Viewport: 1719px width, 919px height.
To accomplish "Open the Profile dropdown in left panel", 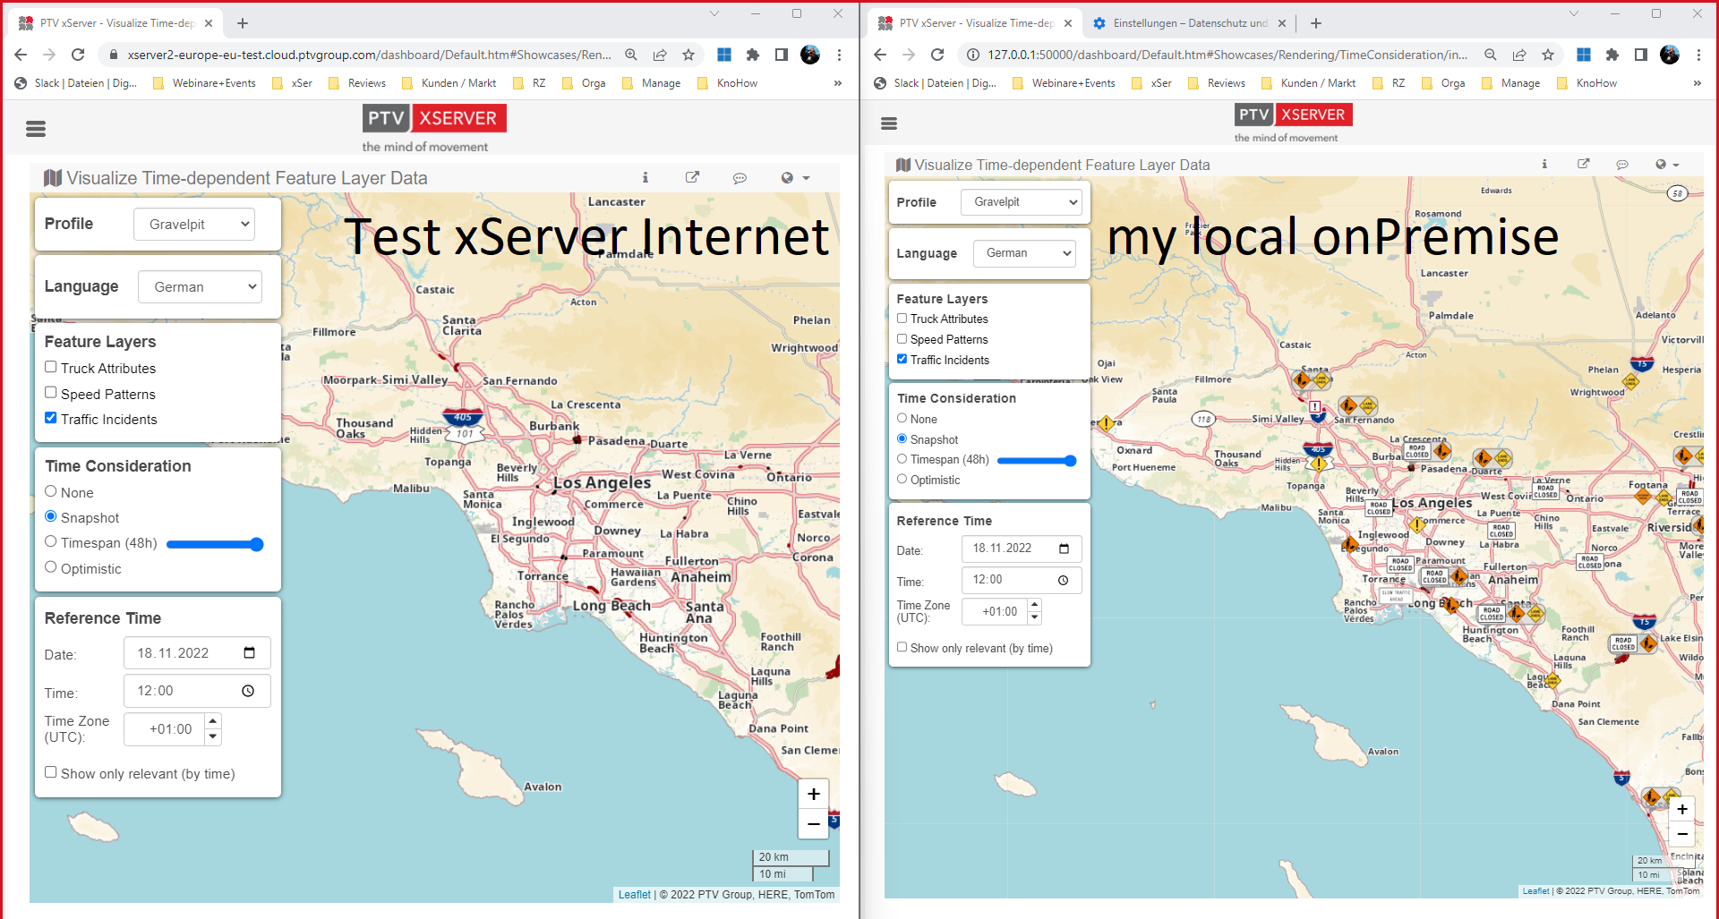I will [x=194, y=224].
